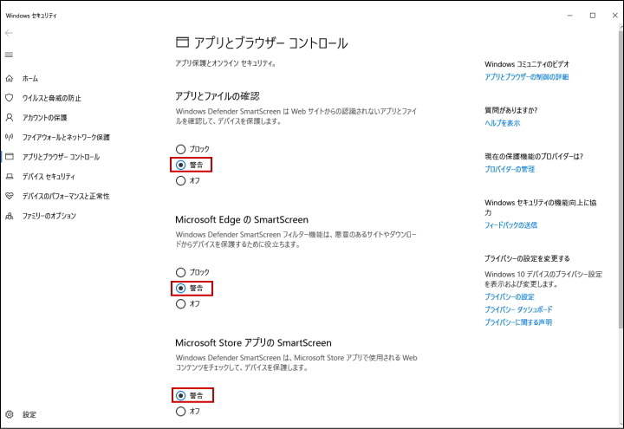Click the ヘルプを表示 link
Viewport: 624px width, 429px height.
click(x=503, y=123)
